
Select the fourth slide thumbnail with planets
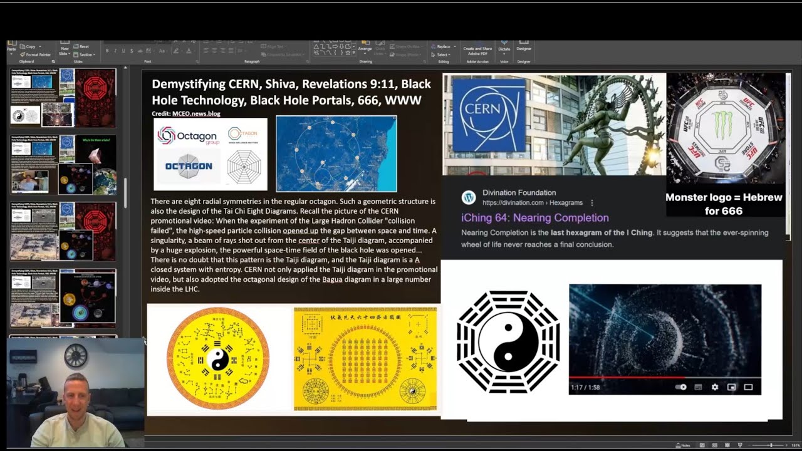(63, 298)
